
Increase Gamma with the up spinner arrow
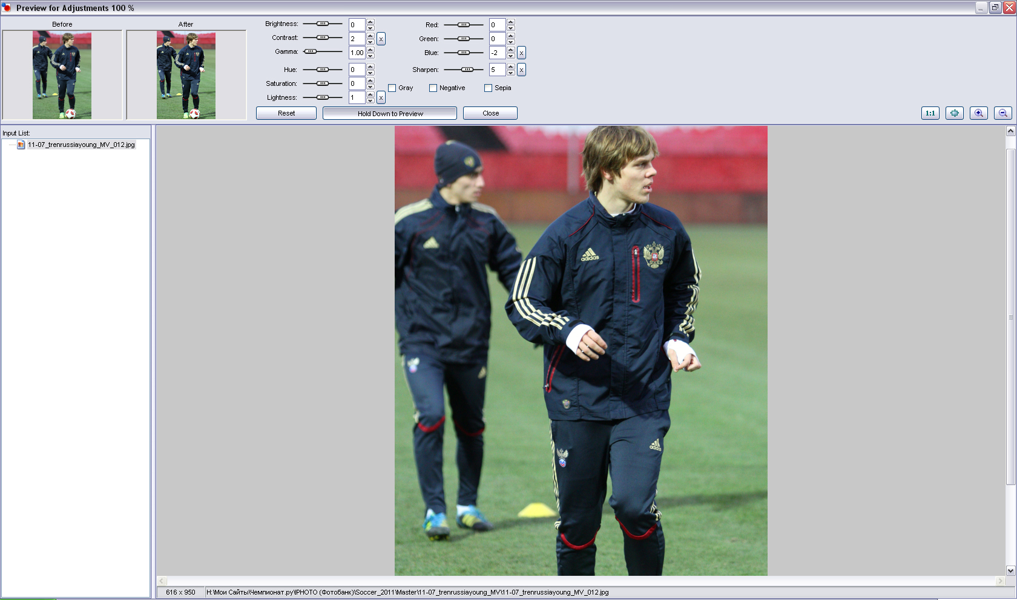(370, 50)
